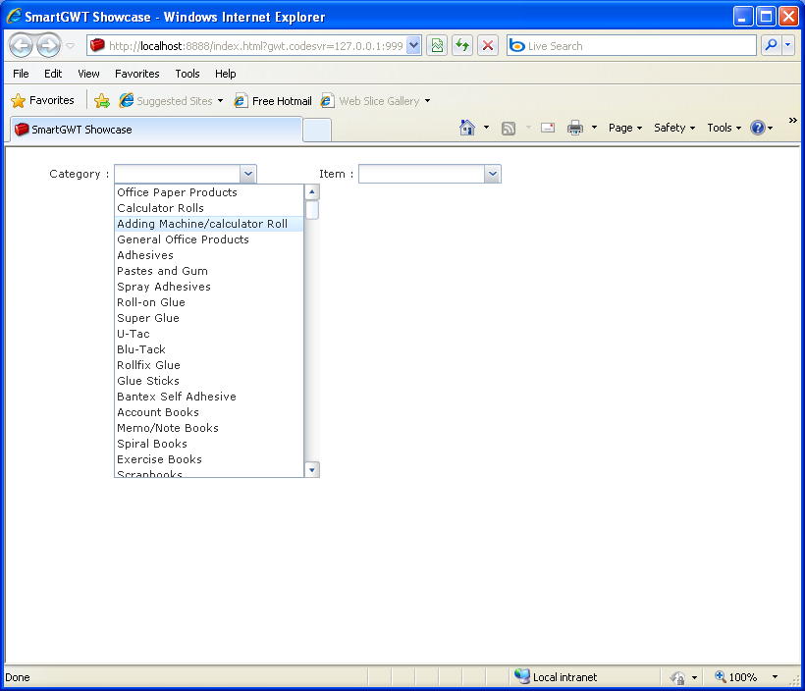Open the Page command menu
Viewport: 805px width, 691px height.
pyautogui.click(x=624, y=128)
